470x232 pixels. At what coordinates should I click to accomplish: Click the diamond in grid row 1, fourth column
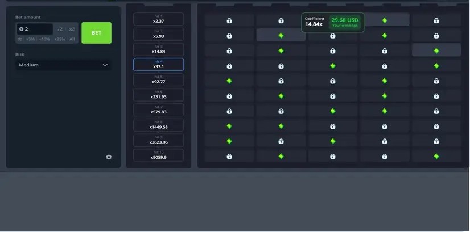pyautogui.click(x=385, y=20)
